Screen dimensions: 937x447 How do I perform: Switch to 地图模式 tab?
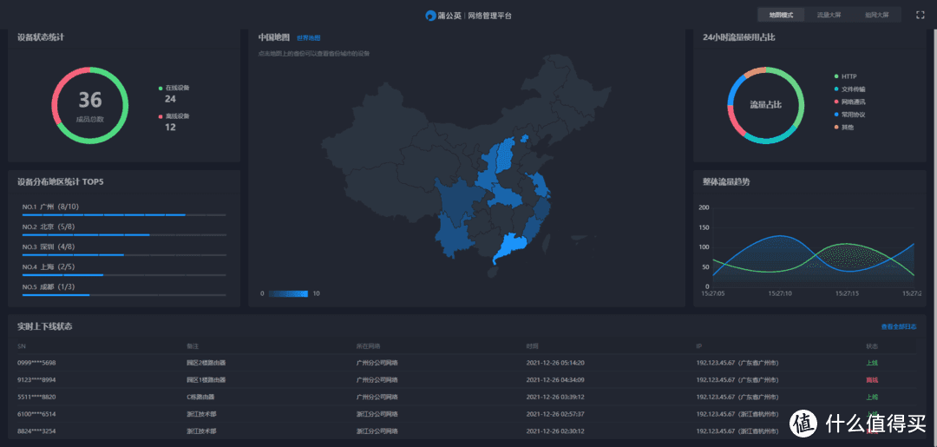pos(781,15)
